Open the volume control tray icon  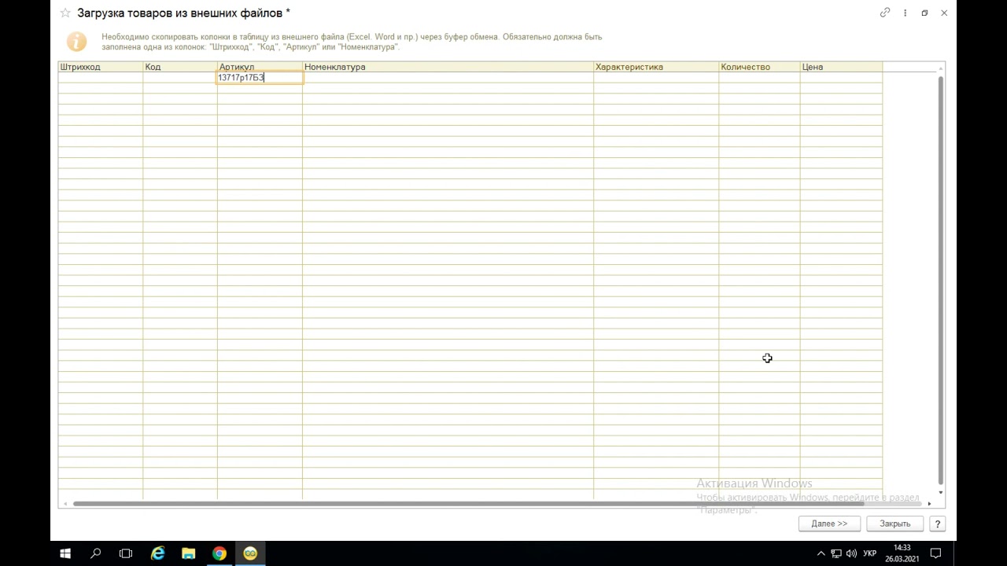pyautogui.click(x=851, y=553)
